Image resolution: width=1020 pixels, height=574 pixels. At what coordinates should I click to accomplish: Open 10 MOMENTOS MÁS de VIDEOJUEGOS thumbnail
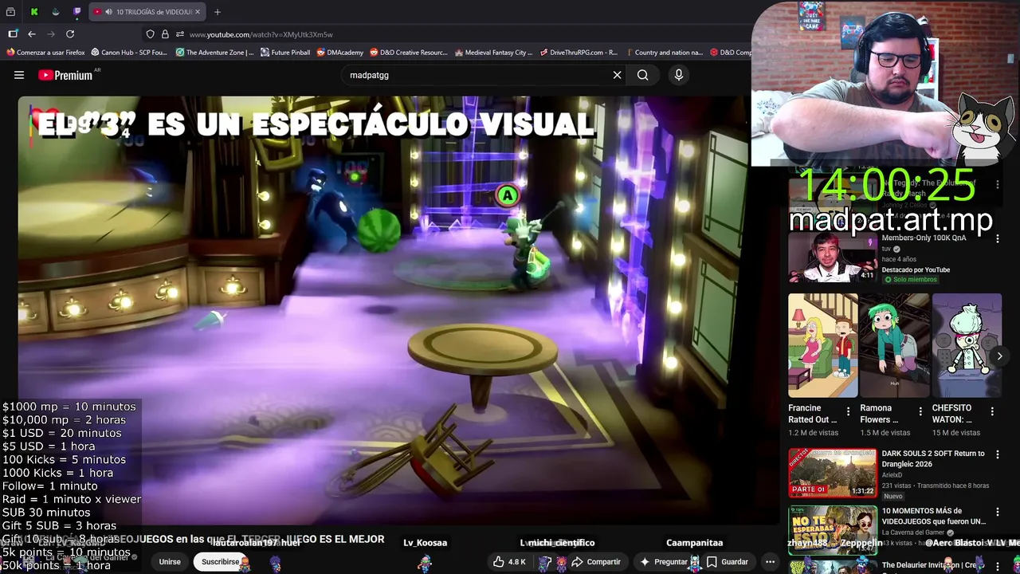pos(832,530)
